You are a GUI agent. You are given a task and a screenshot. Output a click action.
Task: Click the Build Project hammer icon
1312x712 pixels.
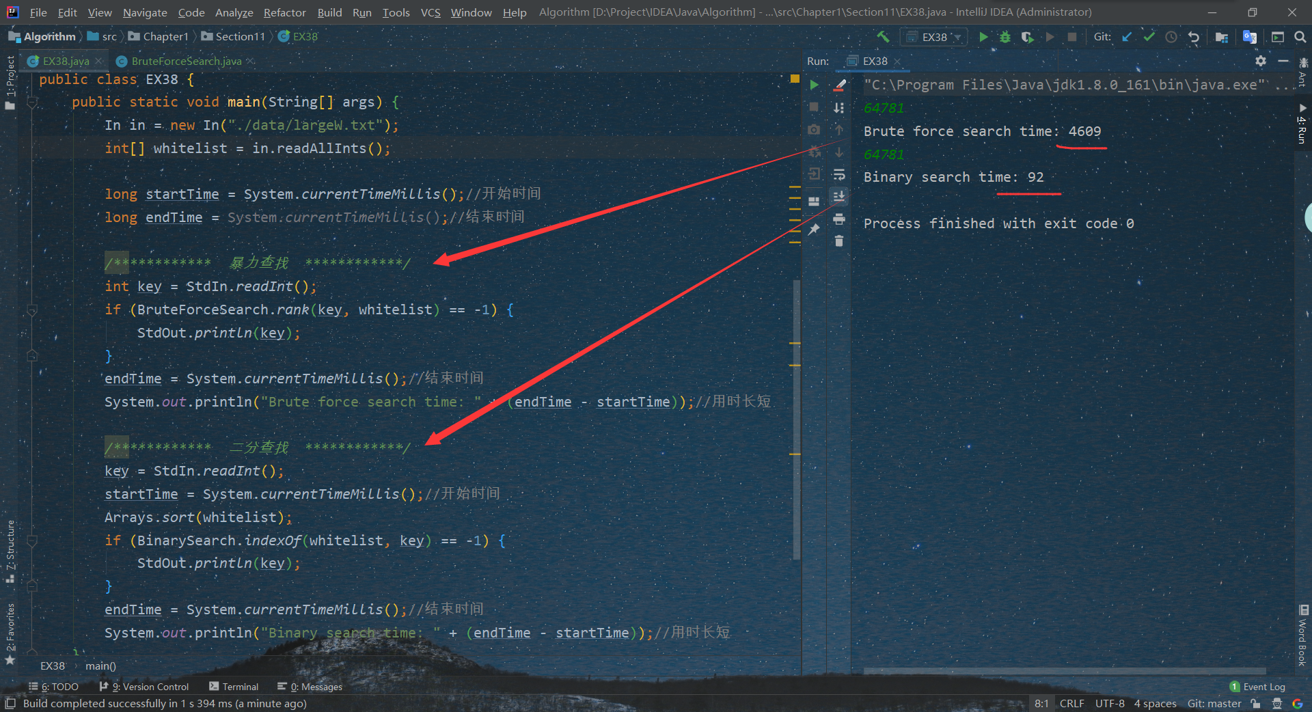[883, 37]
